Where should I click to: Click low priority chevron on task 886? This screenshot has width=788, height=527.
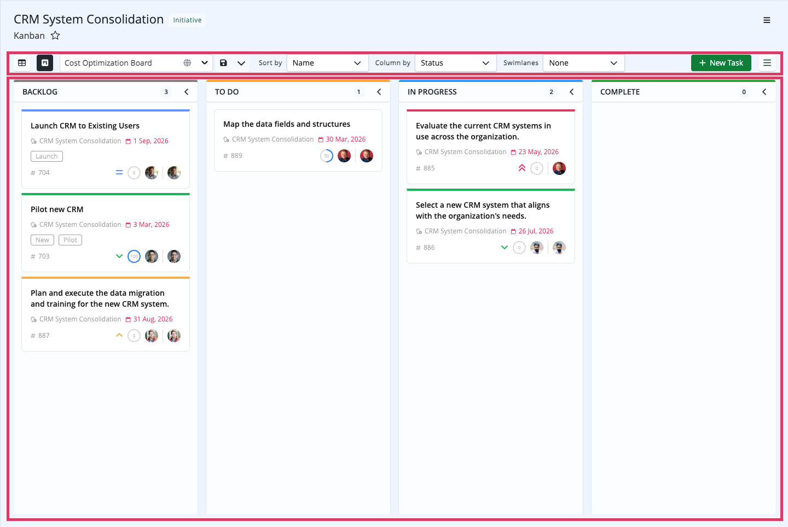coord(505,247)
